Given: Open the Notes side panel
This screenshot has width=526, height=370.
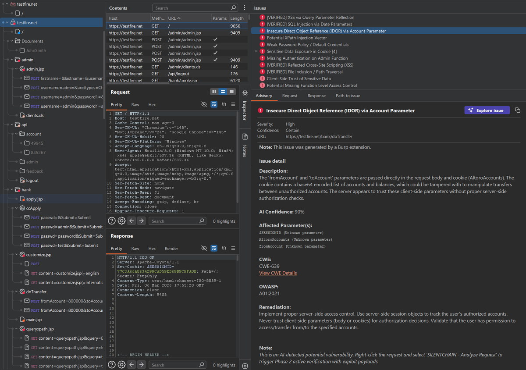Looking at the screenshot, I should click(244, 149).
